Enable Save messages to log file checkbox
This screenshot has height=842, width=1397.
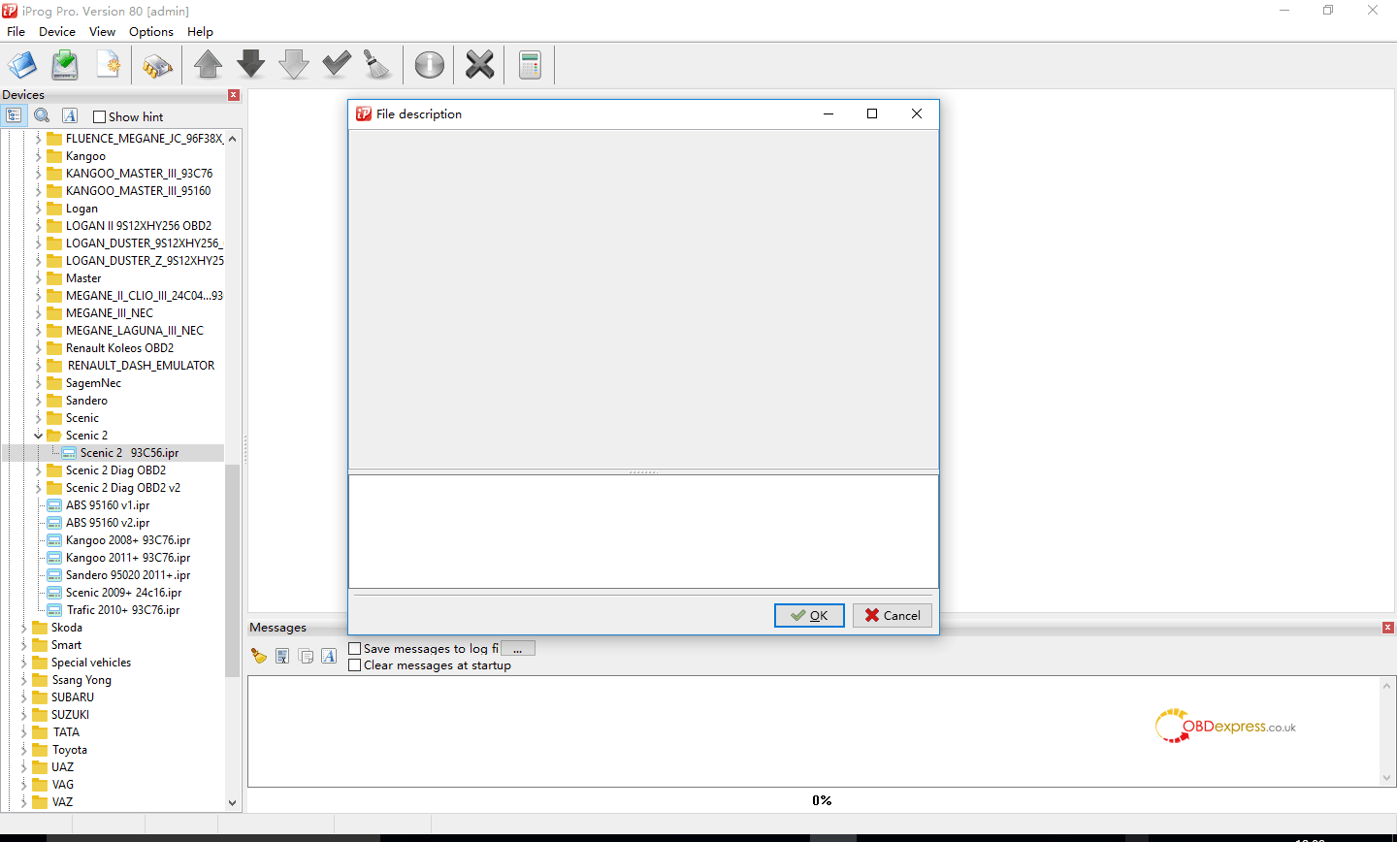click(x=355, y=649)
